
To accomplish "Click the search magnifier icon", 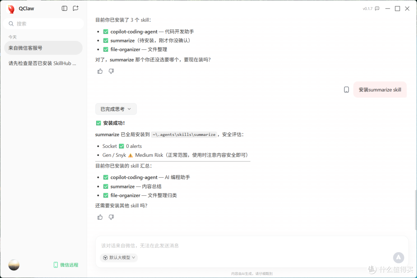I will (x=11, y=24).
